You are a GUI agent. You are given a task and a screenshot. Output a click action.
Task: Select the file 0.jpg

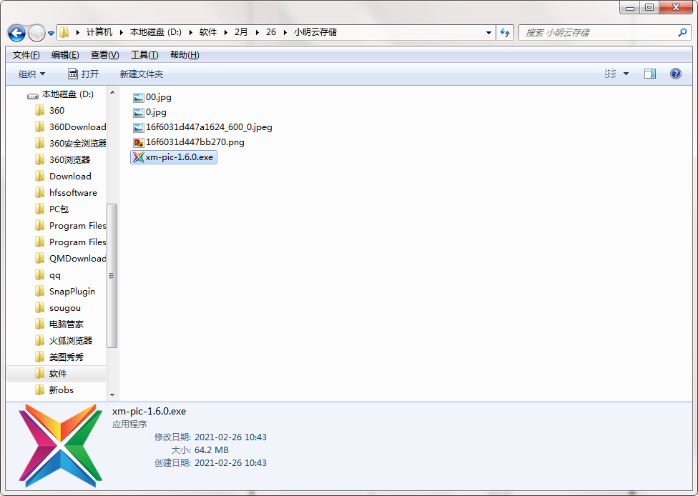tap(150, 112)
